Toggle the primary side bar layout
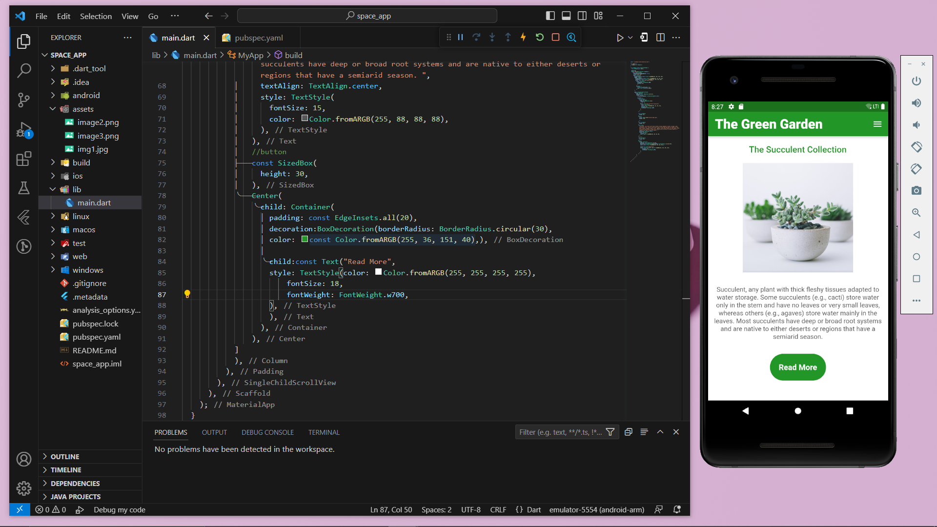Screen dimensions: 937x527 coord(550,16)
